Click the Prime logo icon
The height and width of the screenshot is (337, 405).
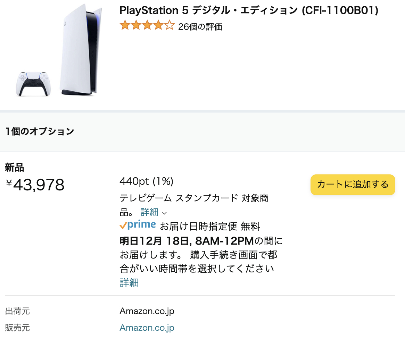click(138, 225)
